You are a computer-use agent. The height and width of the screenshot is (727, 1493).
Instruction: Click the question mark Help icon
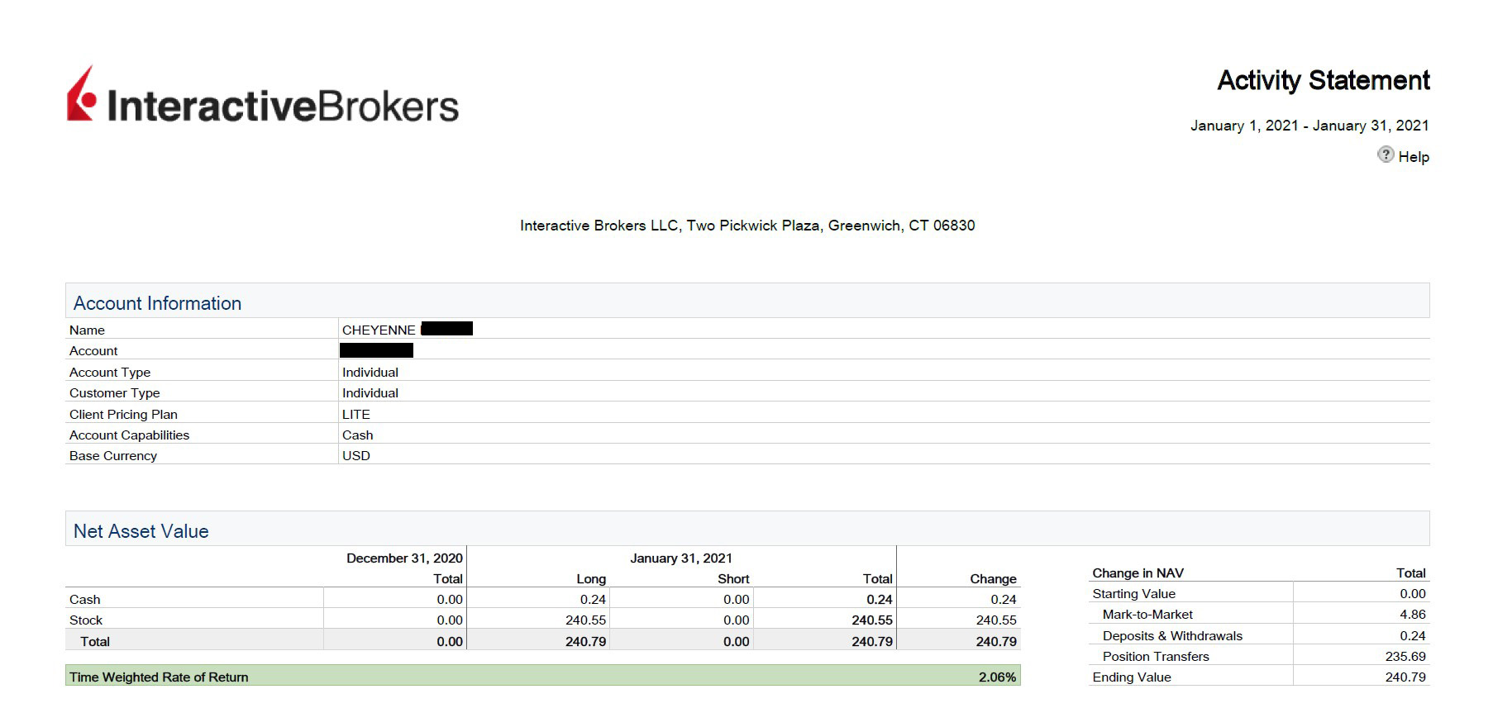click(1386, 154)
